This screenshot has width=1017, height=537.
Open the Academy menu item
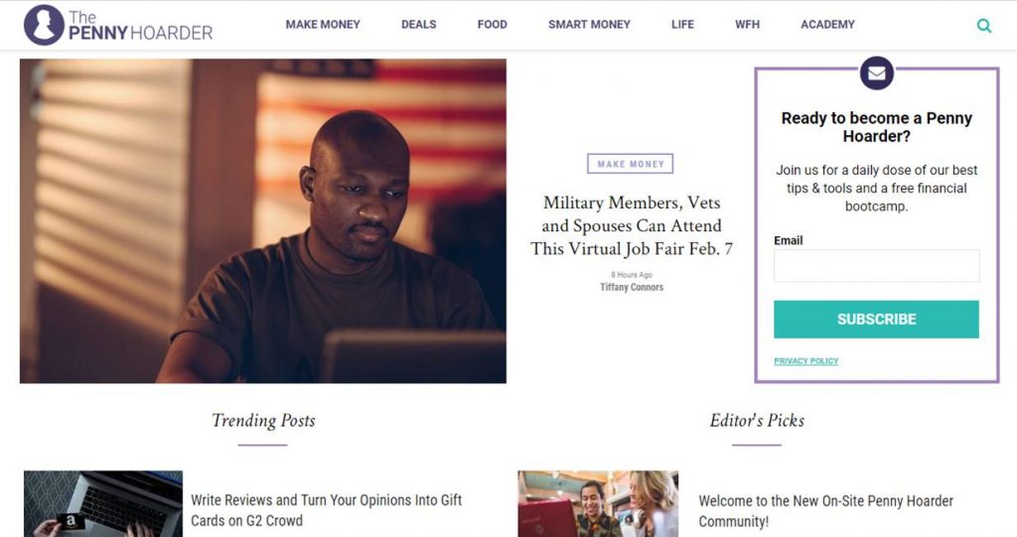[827, 25]
